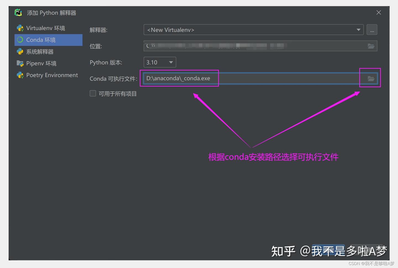The height and width of the screenshot is (268, 398).
Task: Open the Python 版本 3.10 dropdown
Action: pos(160,62)
